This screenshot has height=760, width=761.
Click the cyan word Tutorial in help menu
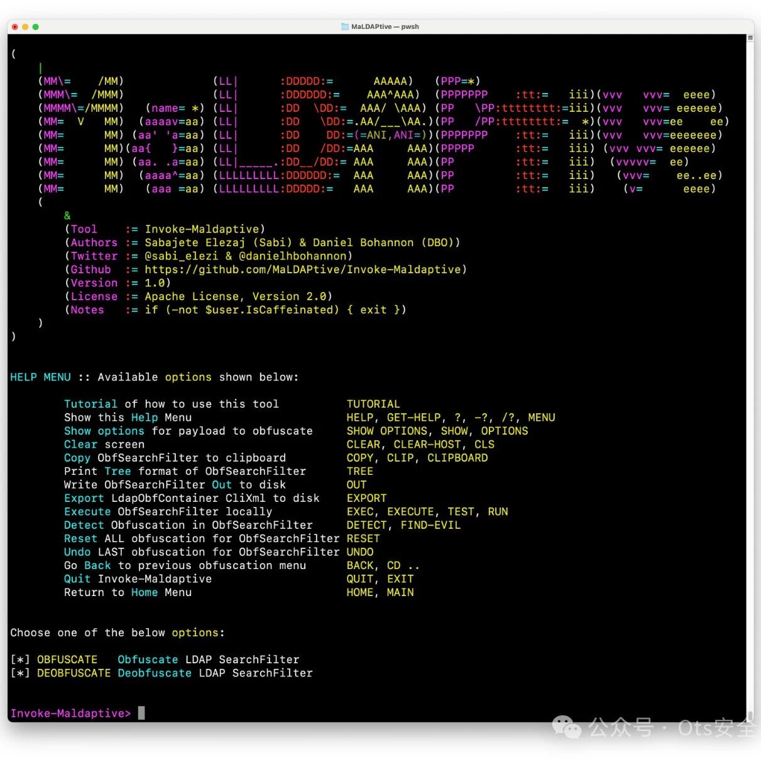[90, 404]
